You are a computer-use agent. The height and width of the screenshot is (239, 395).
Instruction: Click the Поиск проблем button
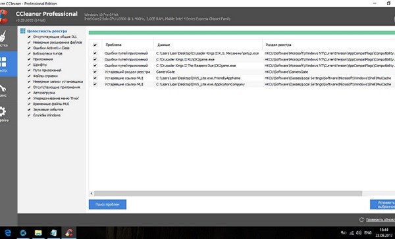107,205
